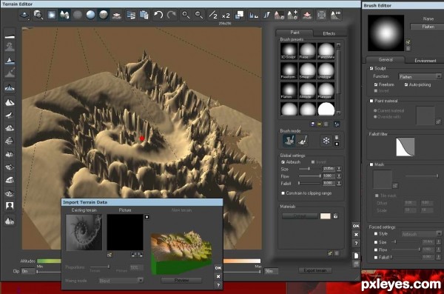The width and height of the screenshot is (444, 294).
Task: Cancel Import Terrain Data with the X button
Action: coord(218,276)
